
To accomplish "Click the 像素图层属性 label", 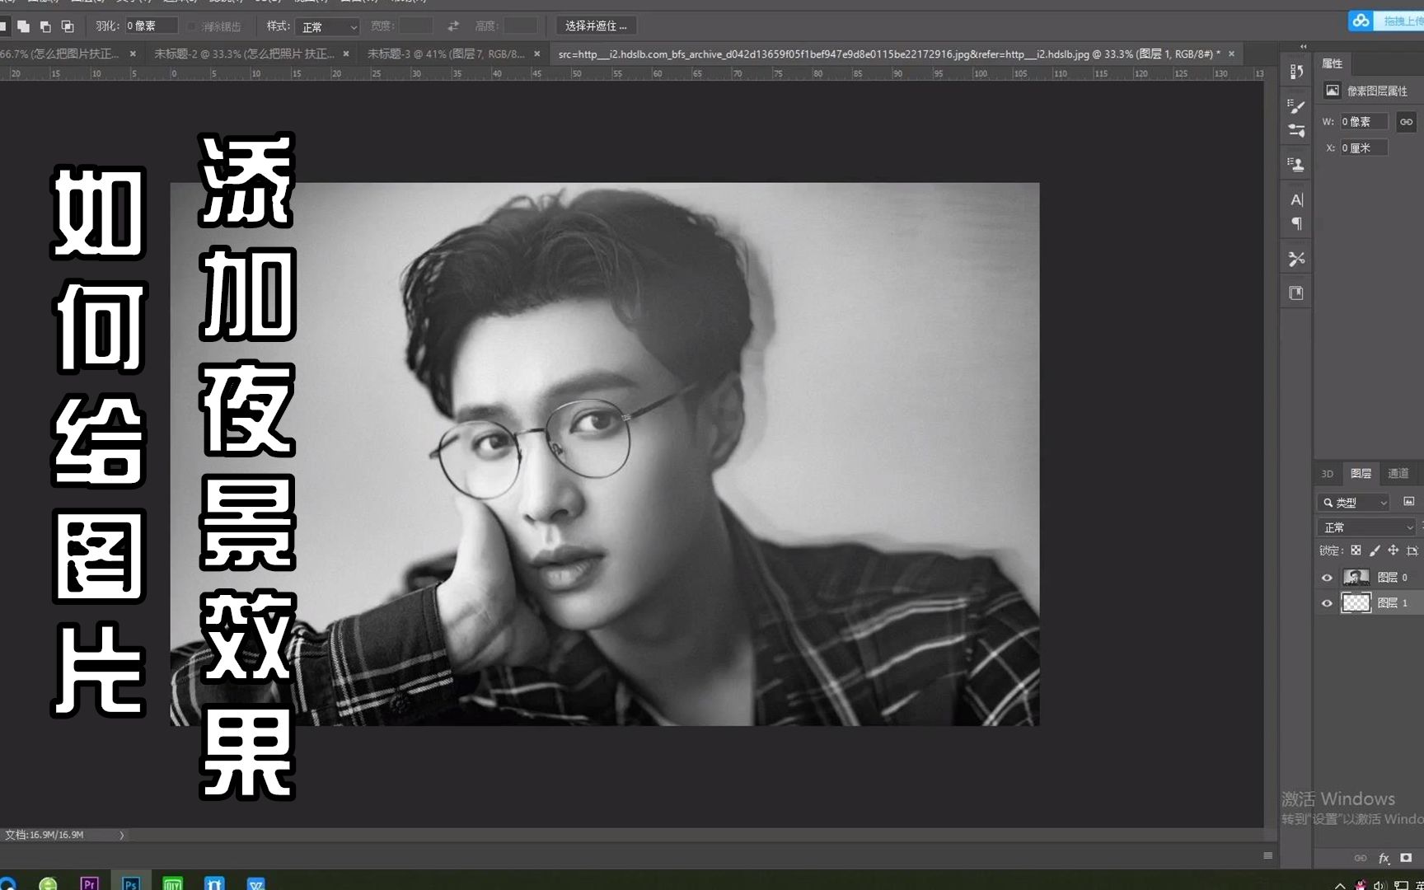I will [x=1377, y=91].
